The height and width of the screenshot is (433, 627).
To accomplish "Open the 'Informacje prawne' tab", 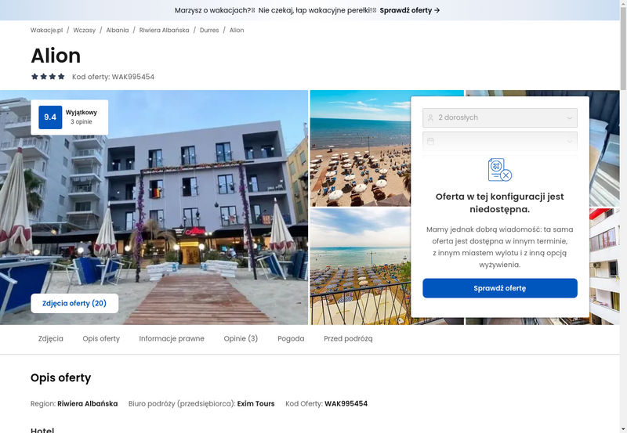I will point(172,339).
